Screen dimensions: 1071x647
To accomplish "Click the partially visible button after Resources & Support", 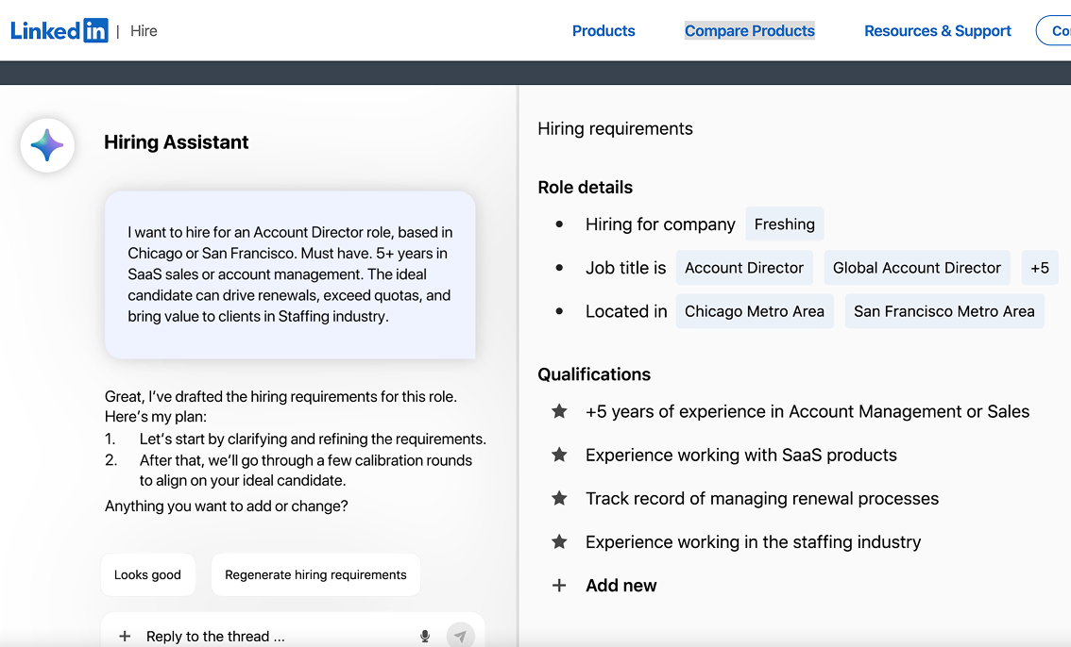I will tap(1054, 31).
